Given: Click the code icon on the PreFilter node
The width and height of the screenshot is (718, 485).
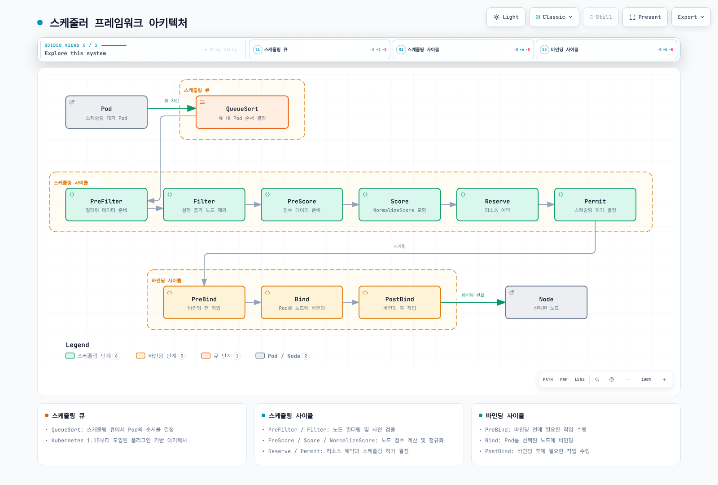Looking at the screenshot, I should [72, 194].
